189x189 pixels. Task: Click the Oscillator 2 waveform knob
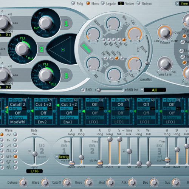[x=23, y=49]
